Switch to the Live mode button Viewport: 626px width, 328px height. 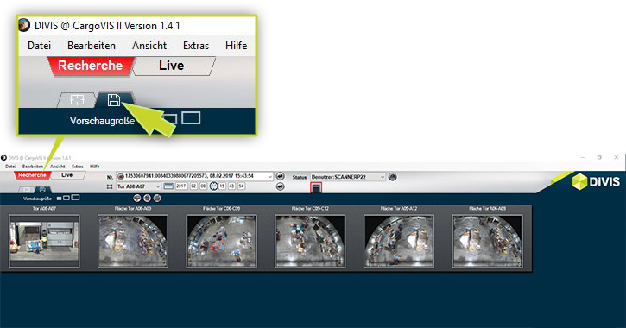pyautogui.click(x=67, y=175)
